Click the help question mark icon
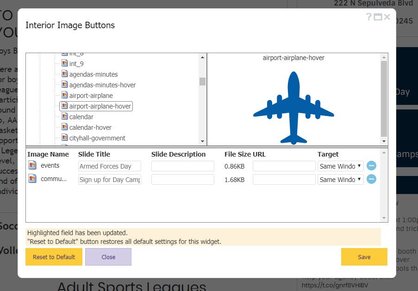Screen dimensions: 418x291 (369, 17)
